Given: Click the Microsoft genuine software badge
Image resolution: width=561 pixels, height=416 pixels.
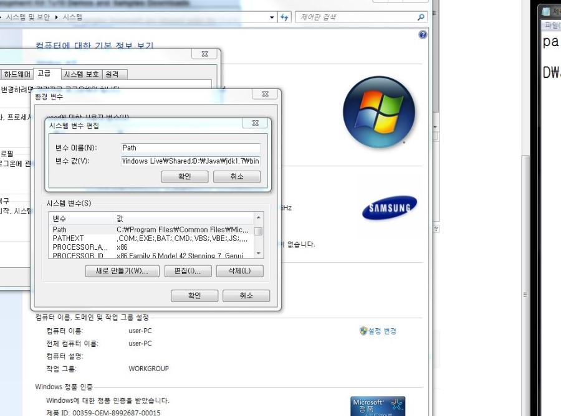Looking at the screenshot, I should click(x=378, y=407).
